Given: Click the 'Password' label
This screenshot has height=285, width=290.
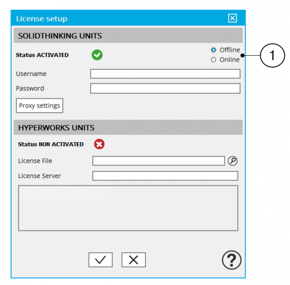Looking at the screenshot, I should pyautogui.click(x=30, y=89).
